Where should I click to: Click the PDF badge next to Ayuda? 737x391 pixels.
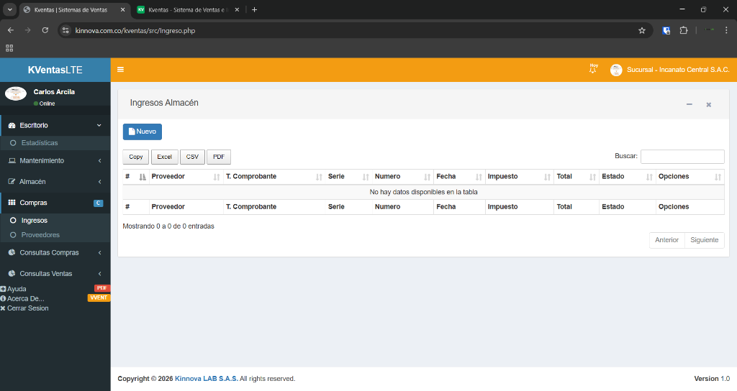[102, 288]
